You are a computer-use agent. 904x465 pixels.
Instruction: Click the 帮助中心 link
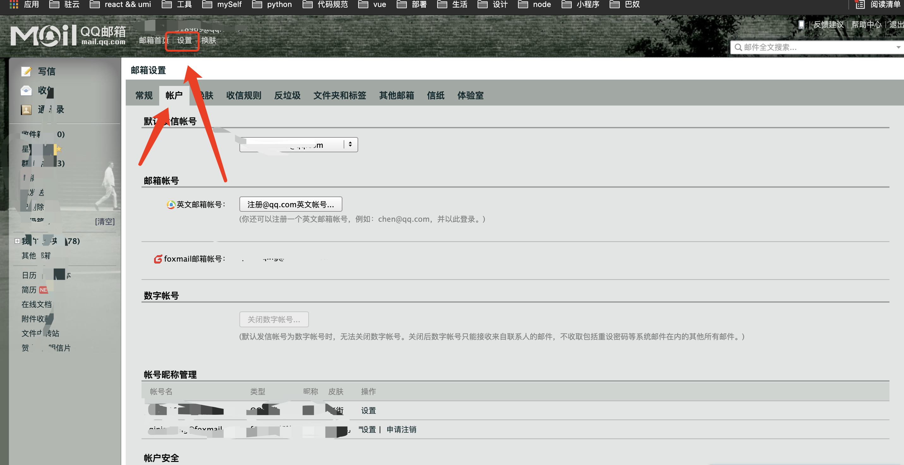coord(866,25)
